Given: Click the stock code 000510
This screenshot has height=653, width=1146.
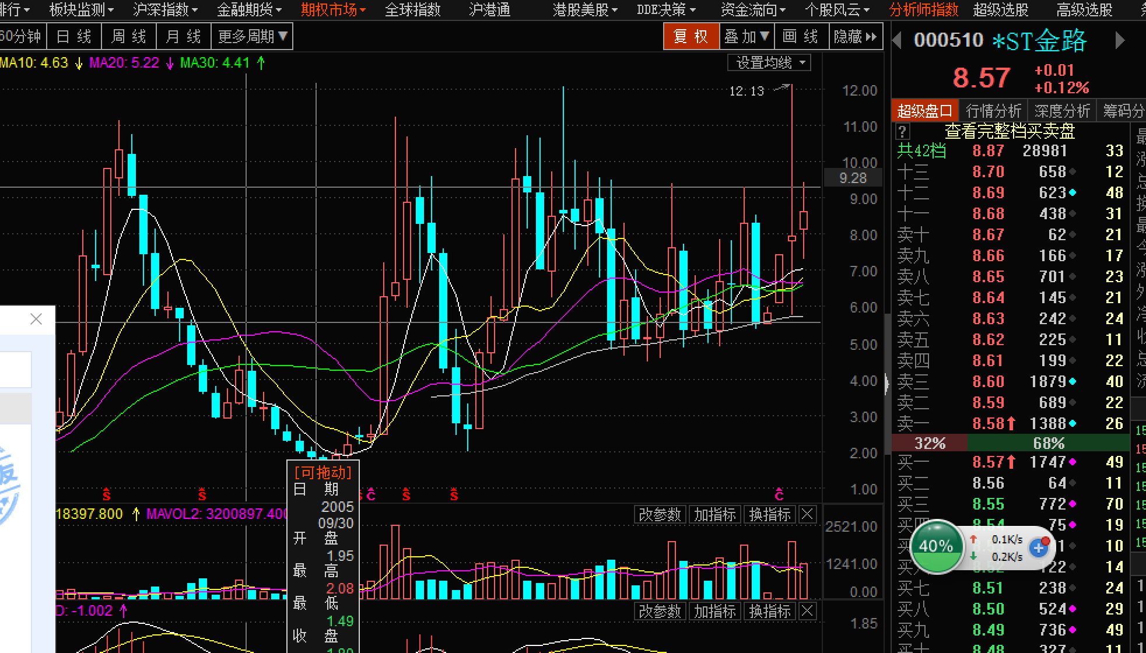Looking at the screenshot, I should click(x=948, y=40).
